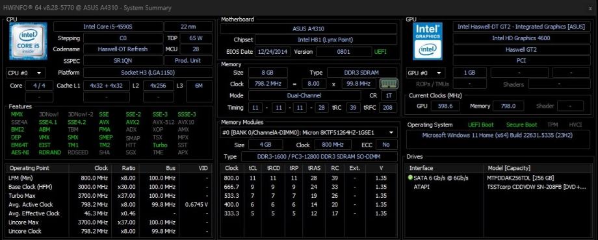
Task: Click the green SATA drive status indicator
Action: tap(410, 178)
